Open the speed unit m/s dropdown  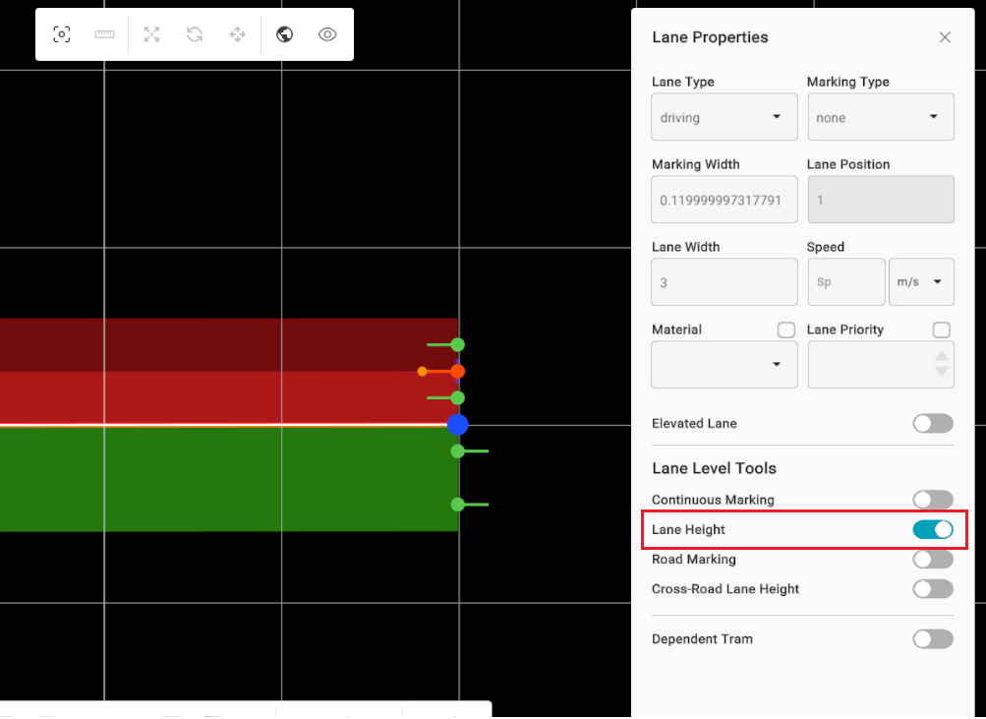[921, 282]
